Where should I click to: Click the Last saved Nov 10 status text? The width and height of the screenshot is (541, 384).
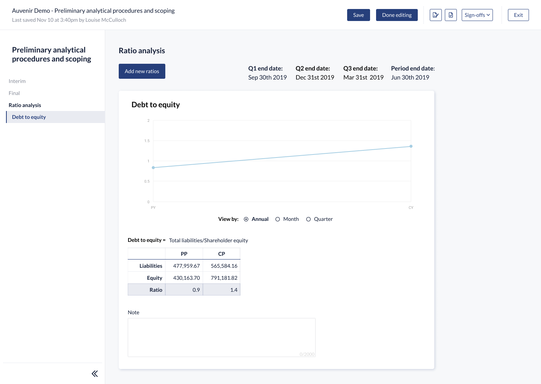[69, 20]
